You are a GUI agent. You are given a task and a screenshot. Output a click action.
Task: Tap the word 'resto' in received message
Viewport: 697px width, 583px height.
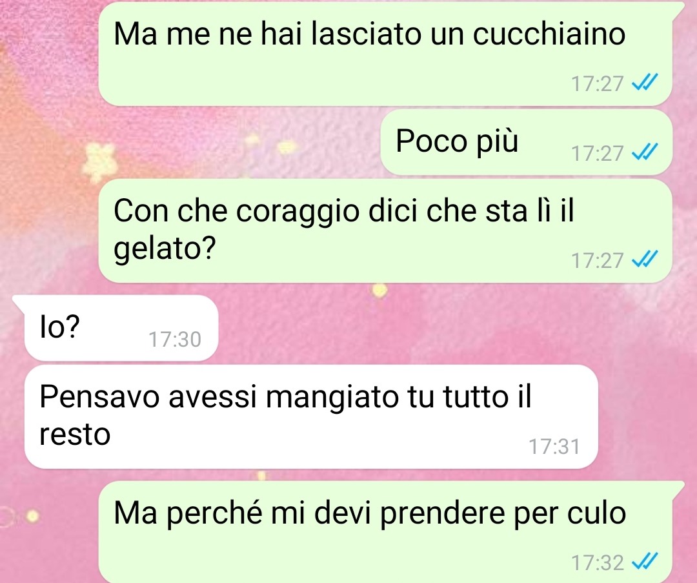coord(75,434)
